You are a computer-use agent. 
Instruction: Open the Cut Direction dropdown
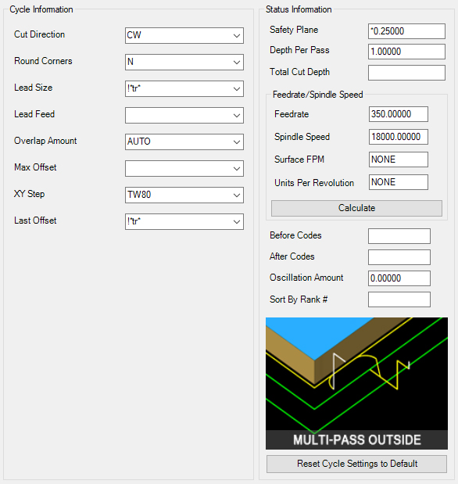184,35
